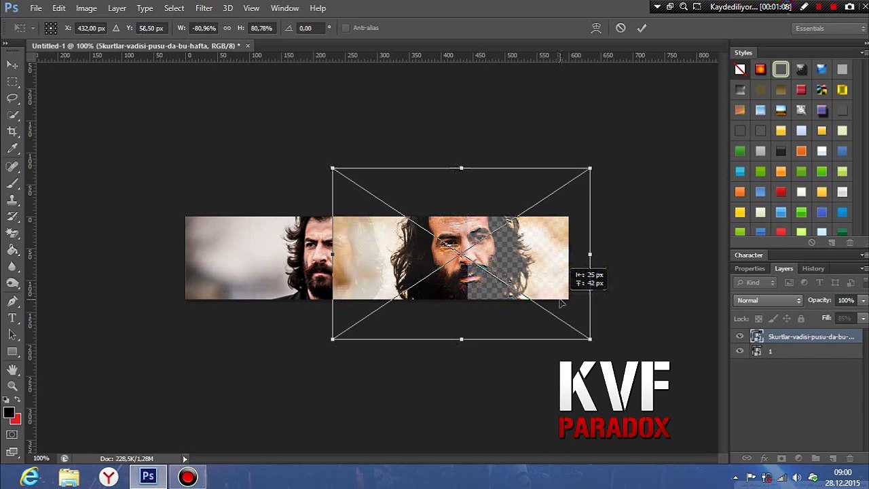869x489 pixels.
Task: Switch to the Properties tab
Action: tap(750, 268)
